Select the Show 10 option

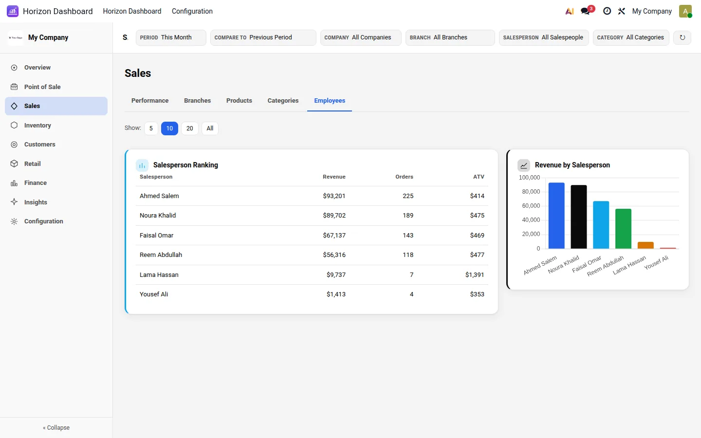(x=169, y=128)
